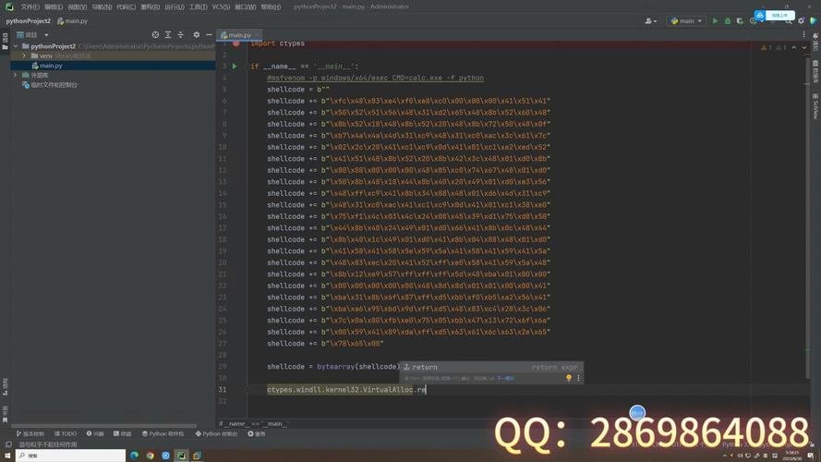Expand the venv folder

tap(24, 55)
